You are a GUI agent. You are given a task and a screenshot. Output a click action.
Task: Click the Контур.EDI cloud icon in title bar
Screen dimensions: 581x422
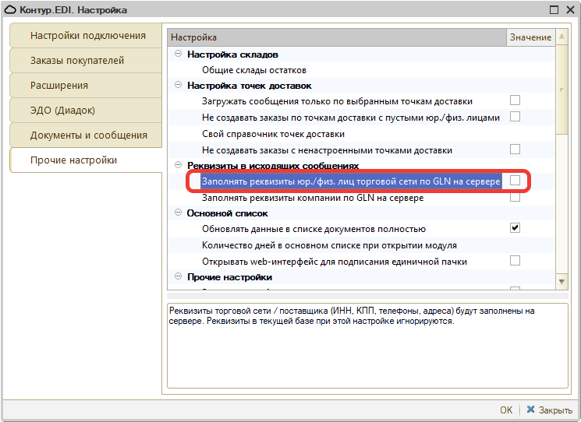point(10,10)
